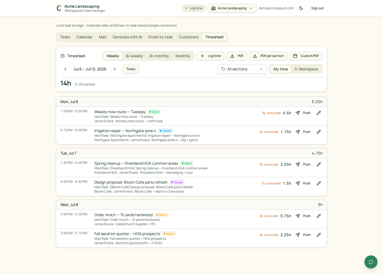The width and height of the screenshot is (383, 274).
Task: Click the Admin tag on Fall aeration quotes
Action: (x=169, y=234)
